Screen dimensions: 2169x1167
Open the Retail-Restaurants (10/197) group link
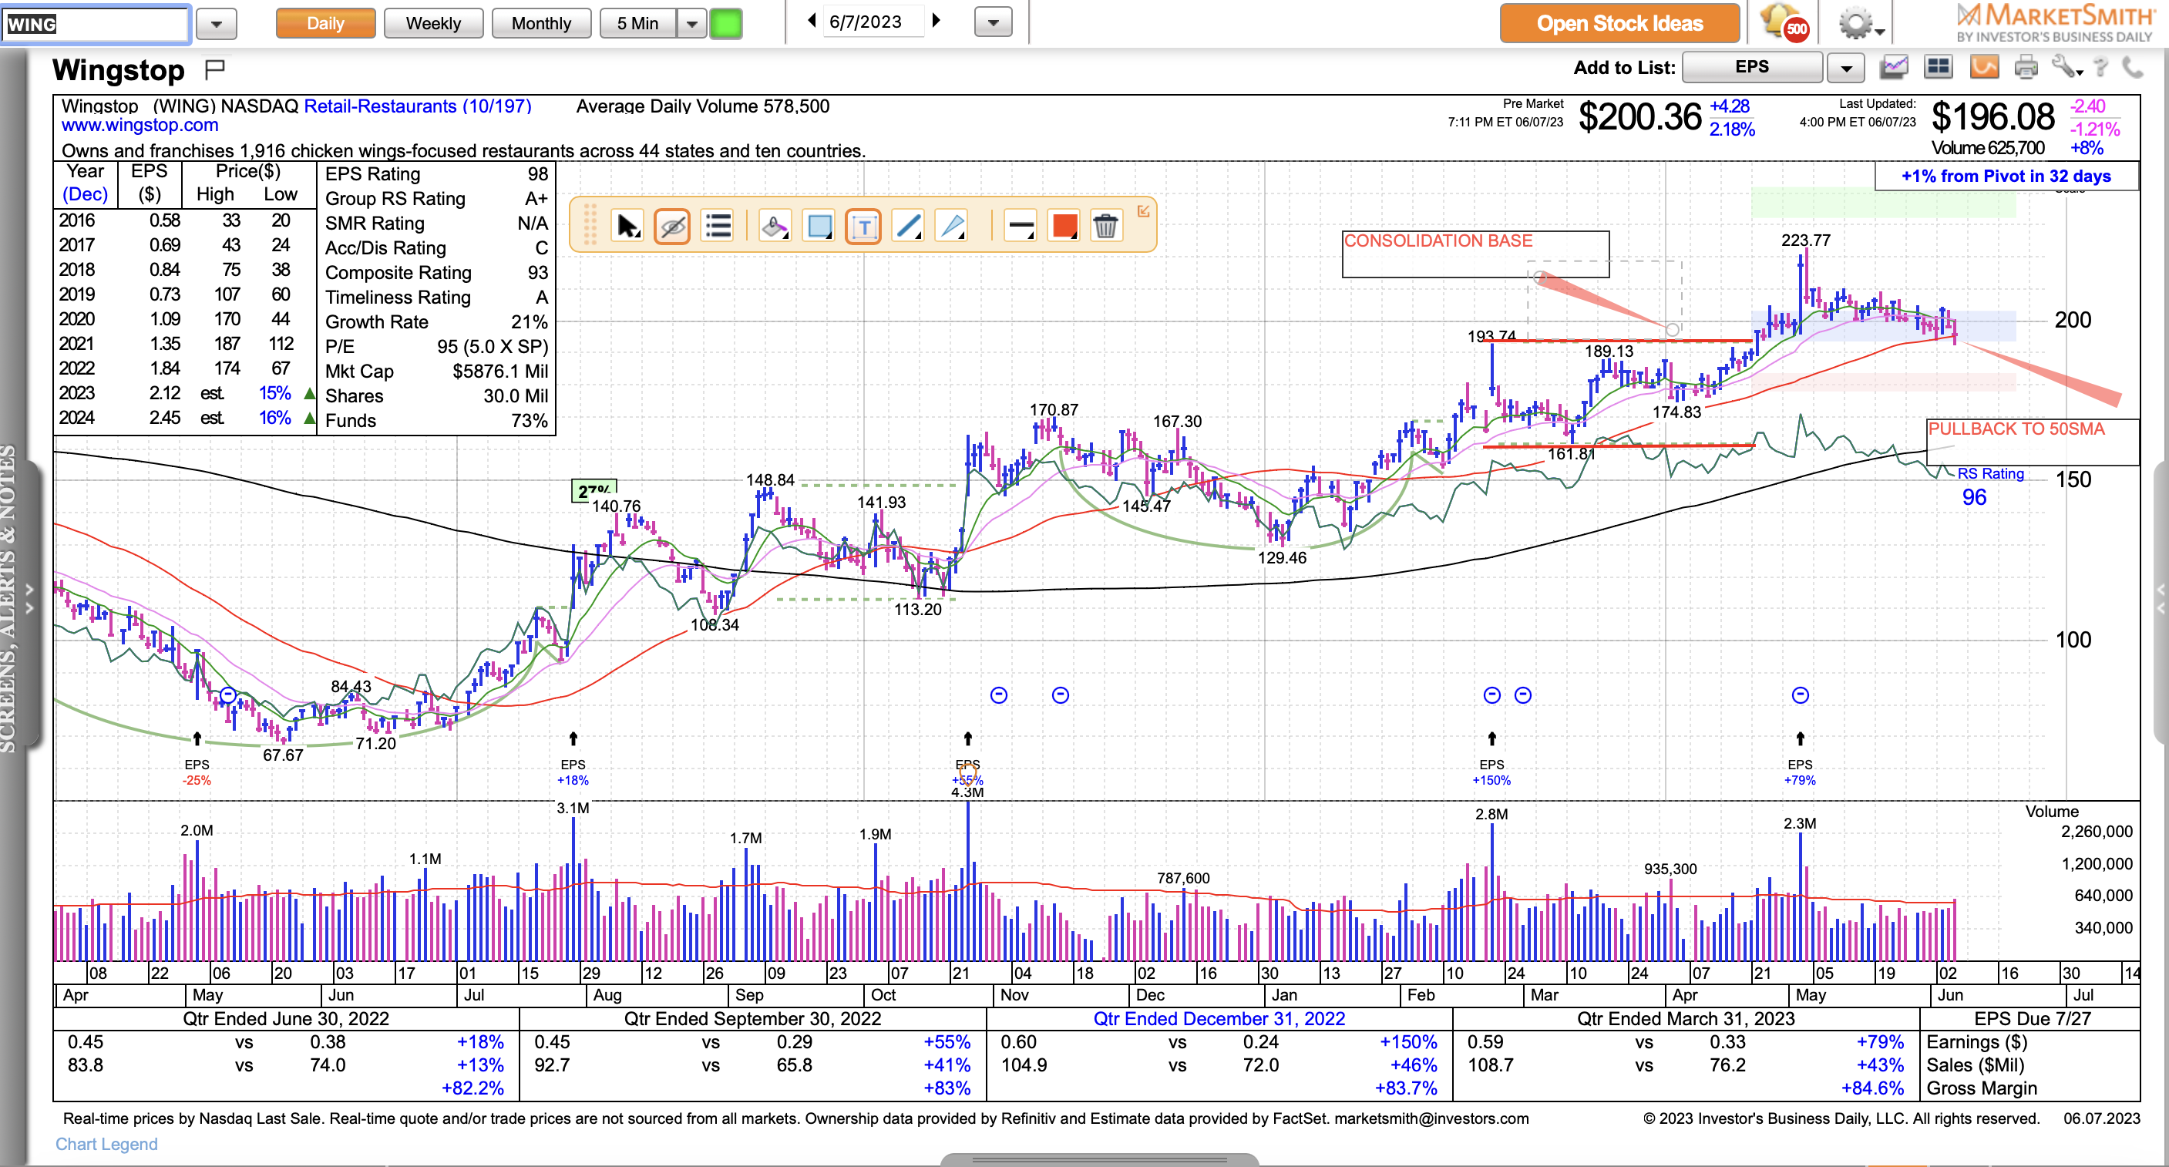click(418, 106)
